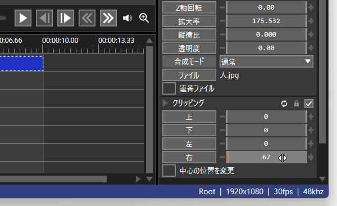Increase 右 clipping with the plus button
Viewport: 337px width, 206px height.
tap(311, 157)
